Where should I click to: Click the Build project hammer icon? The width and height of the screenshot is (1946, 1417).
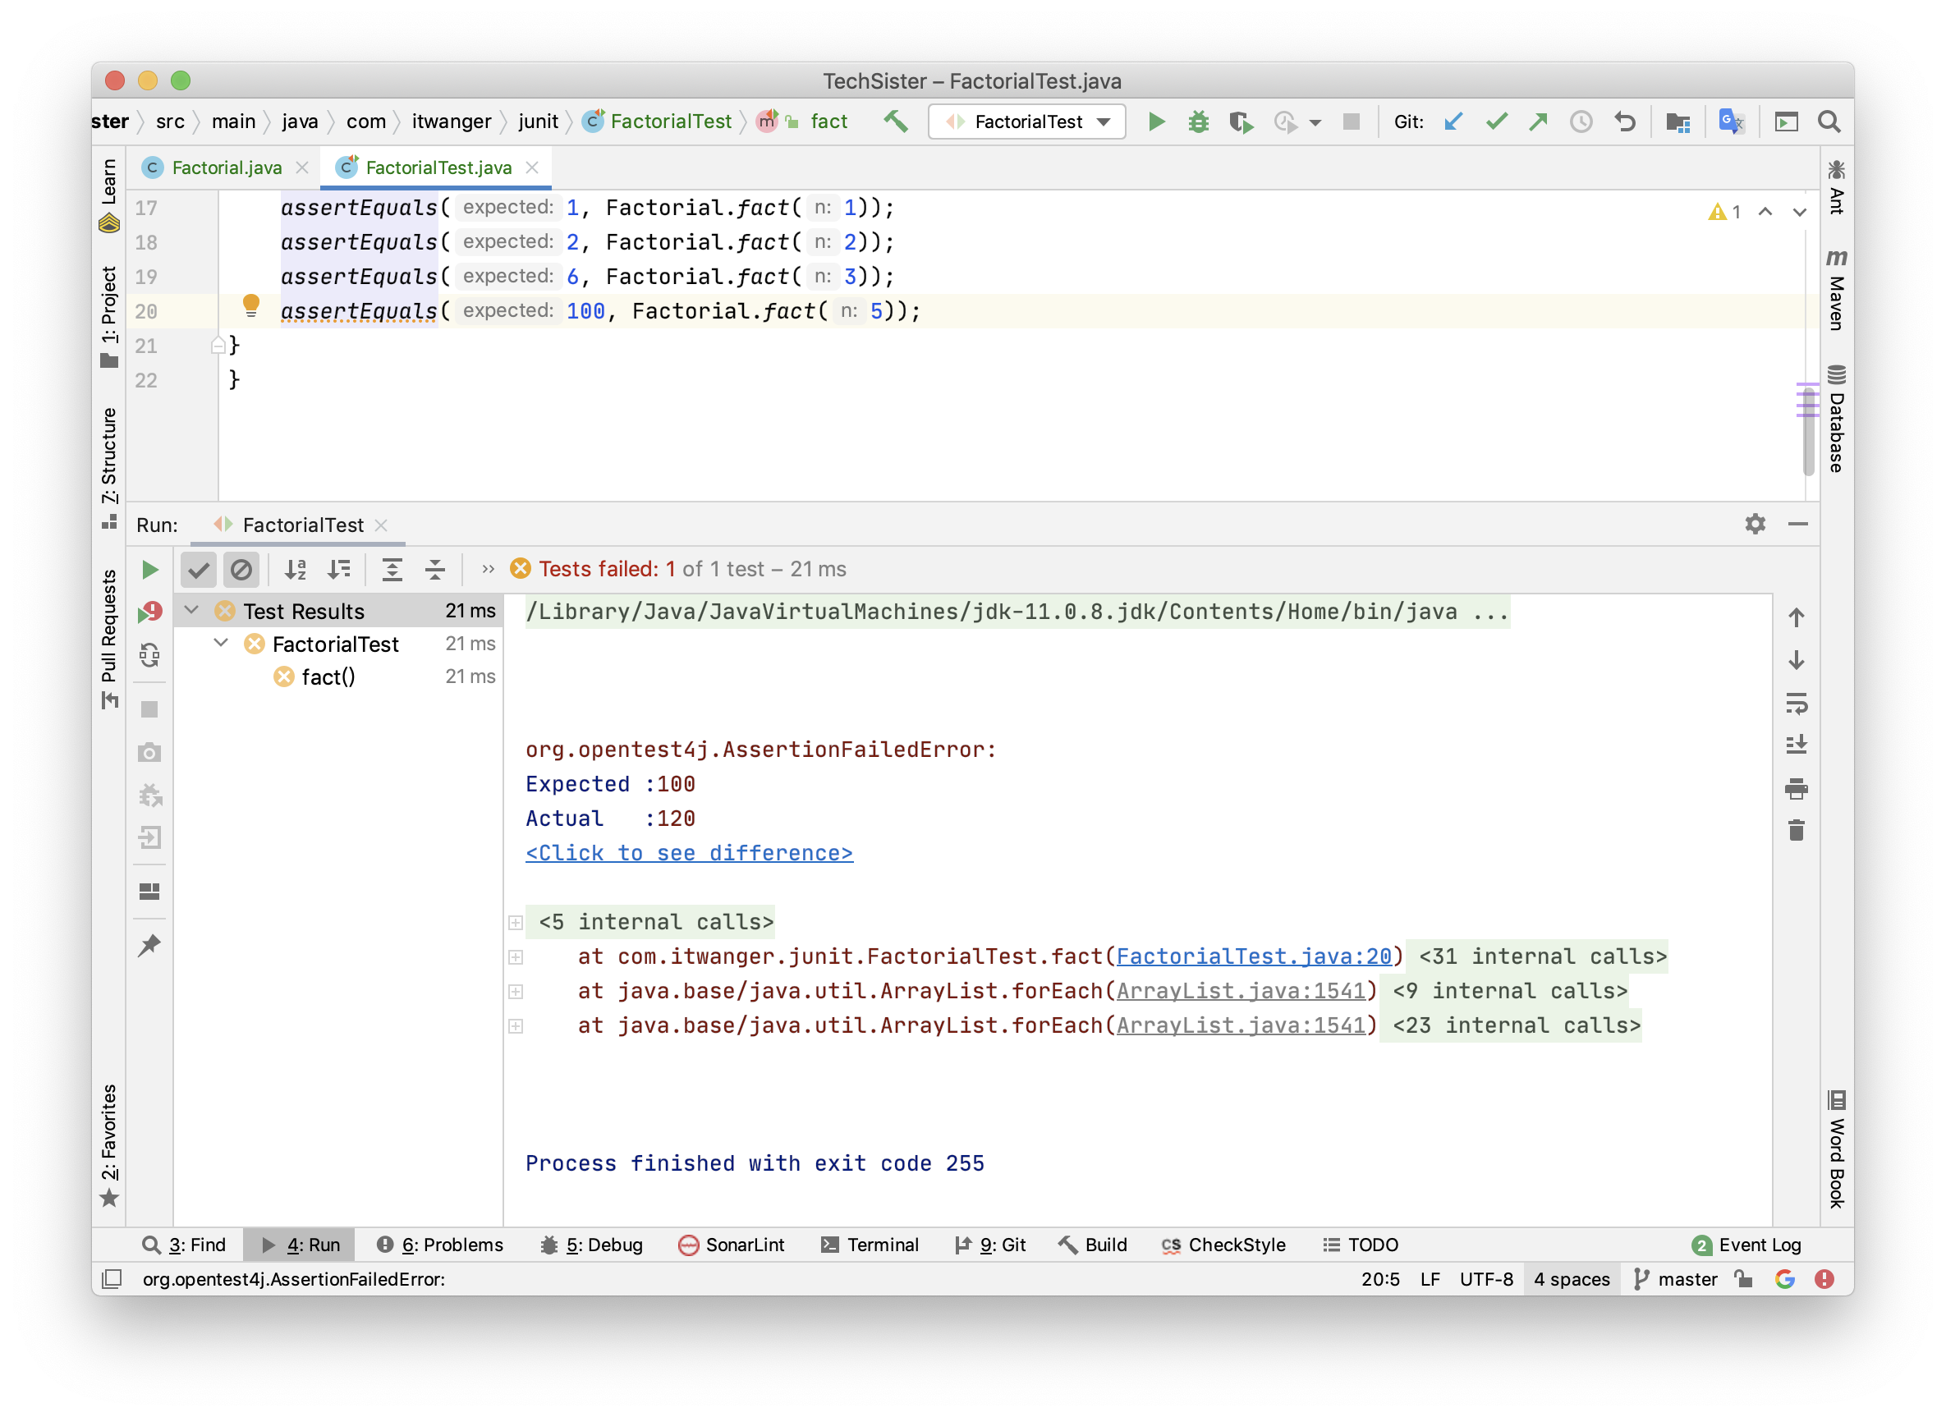895,122
